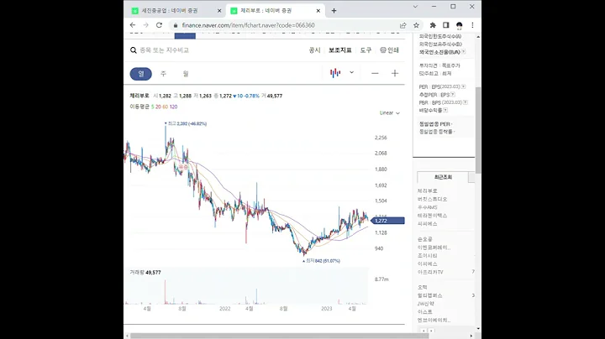Click the 투자의견 목표주가 text
This screenshot has width=605, height=339.
tap(439, 65)
